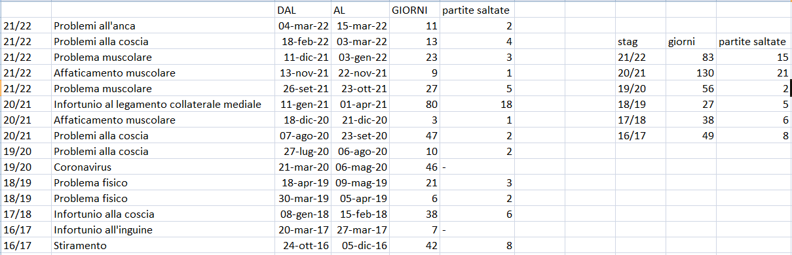
Task: Select the DAL column header cell
Action: (303, 10)
